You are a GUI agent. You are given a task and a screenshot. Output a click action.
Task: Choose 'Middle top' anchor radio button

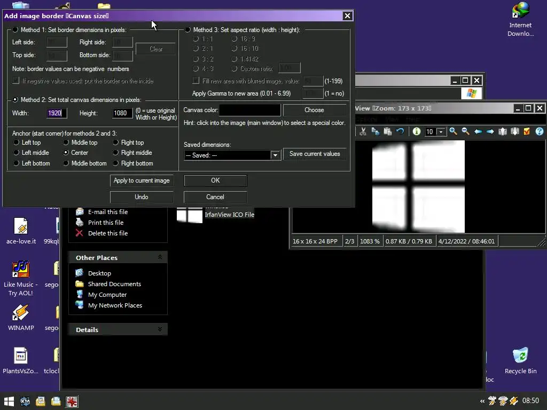coord(66,142)
